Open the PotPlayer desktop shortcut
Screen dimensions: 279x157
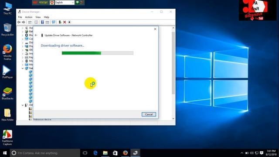7,72
